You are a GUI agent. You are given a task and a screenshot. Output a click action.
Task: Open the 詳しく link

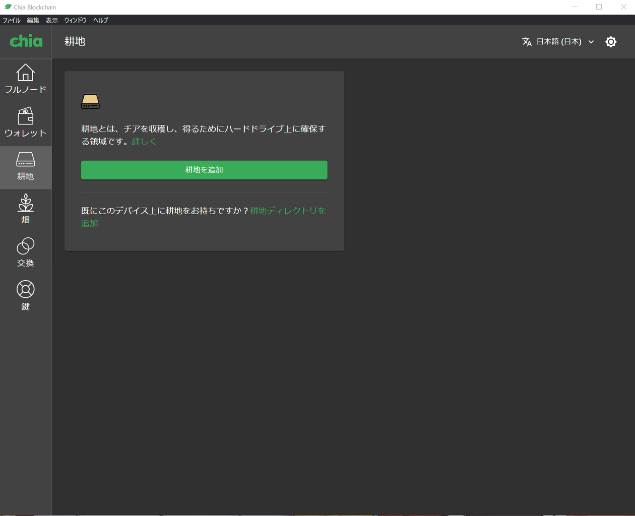[144, 141]
